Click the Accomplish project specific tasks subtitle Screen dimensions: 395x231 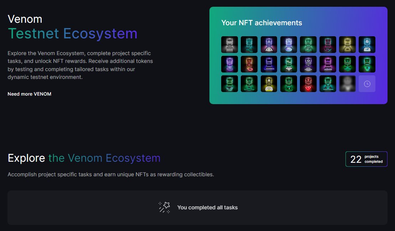[111, 174]
